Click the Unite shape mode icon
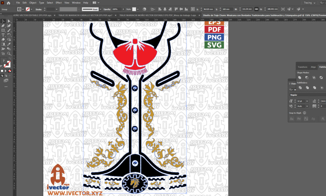Viewport: 326px width, 196px height. click(300, 77)
